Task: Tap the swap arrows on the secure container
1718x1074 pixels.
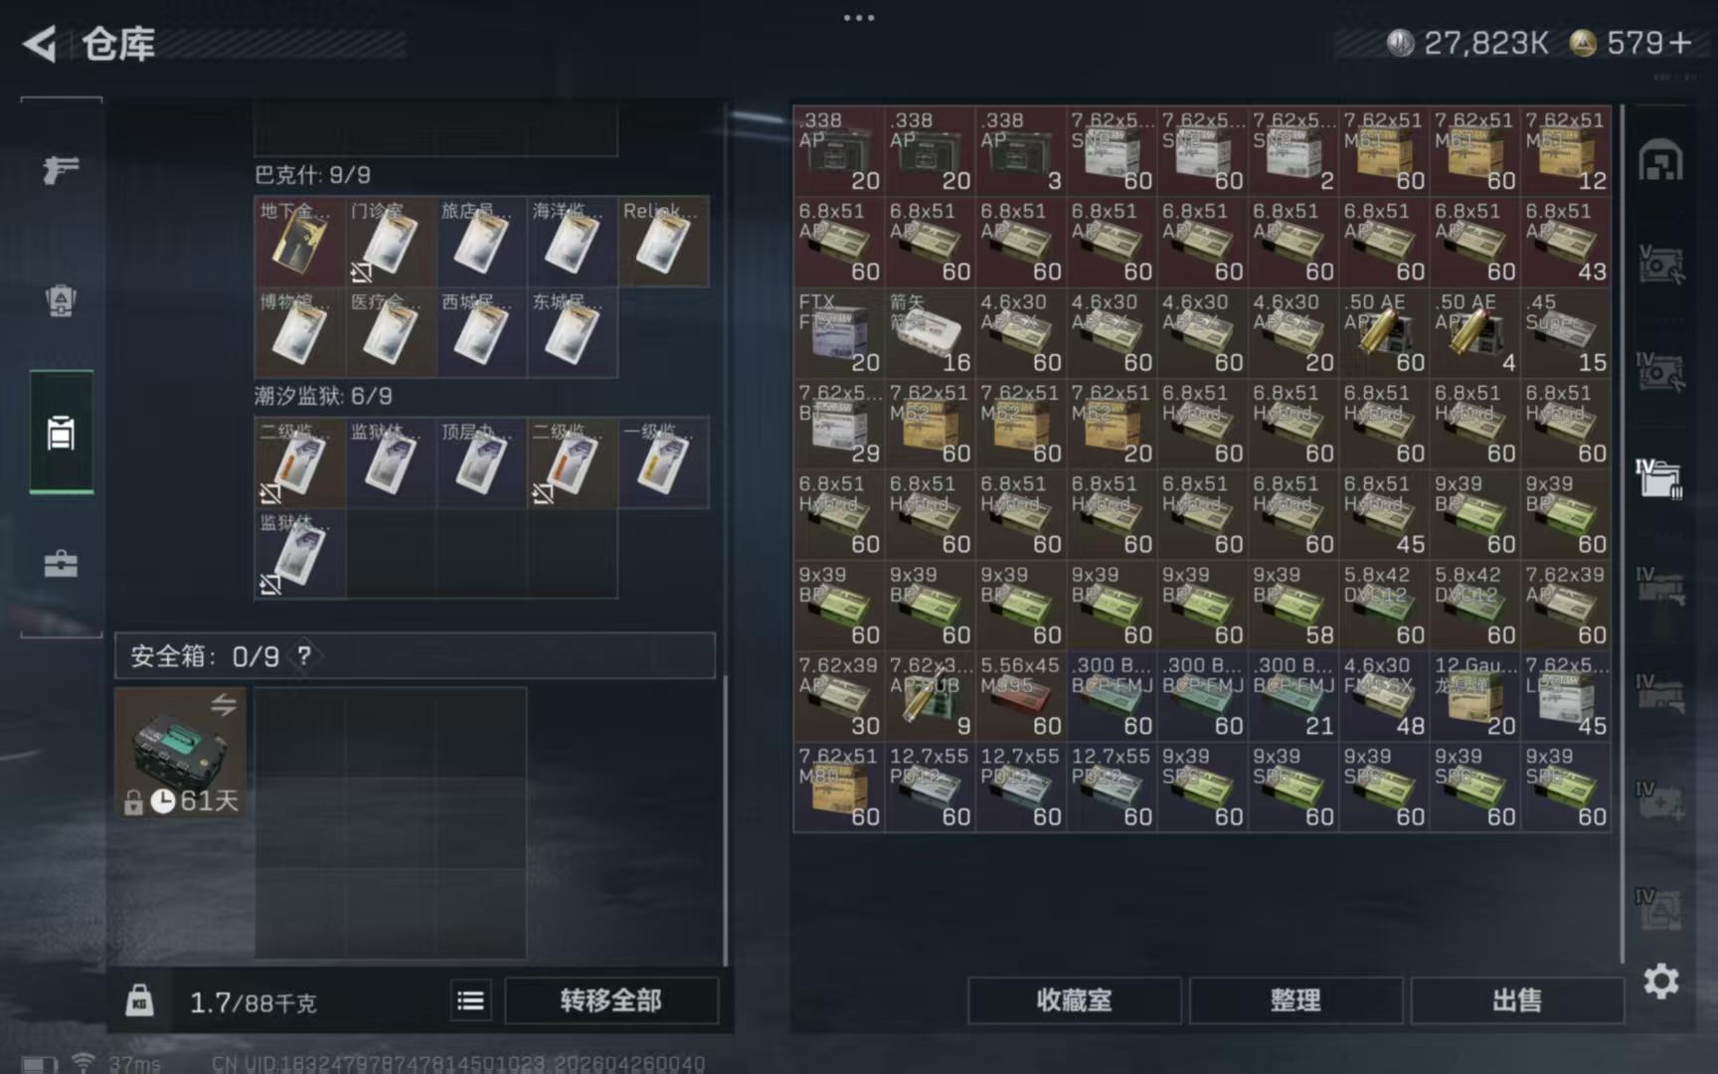Action: (223, 705)
